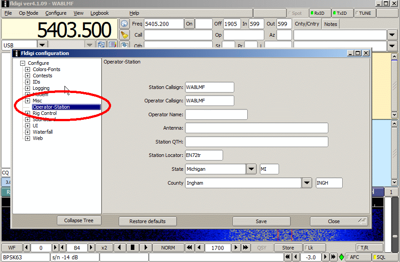Click double-left arrow before -3.0 squelch value
Viewport: 400px width, 262px height.
(288, 257)
